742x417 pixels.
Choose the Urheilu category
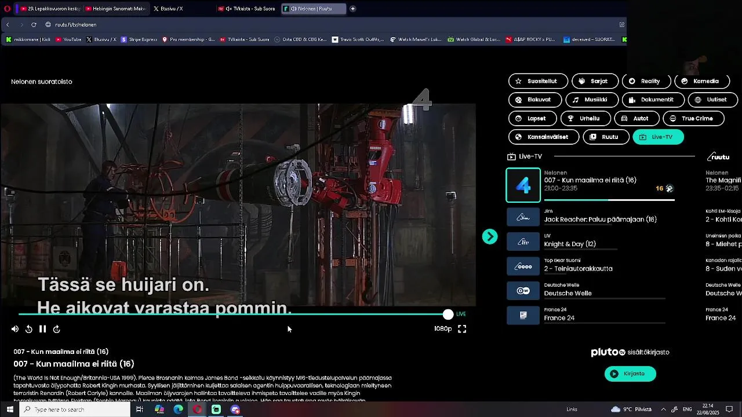click(x=585, y=118)
